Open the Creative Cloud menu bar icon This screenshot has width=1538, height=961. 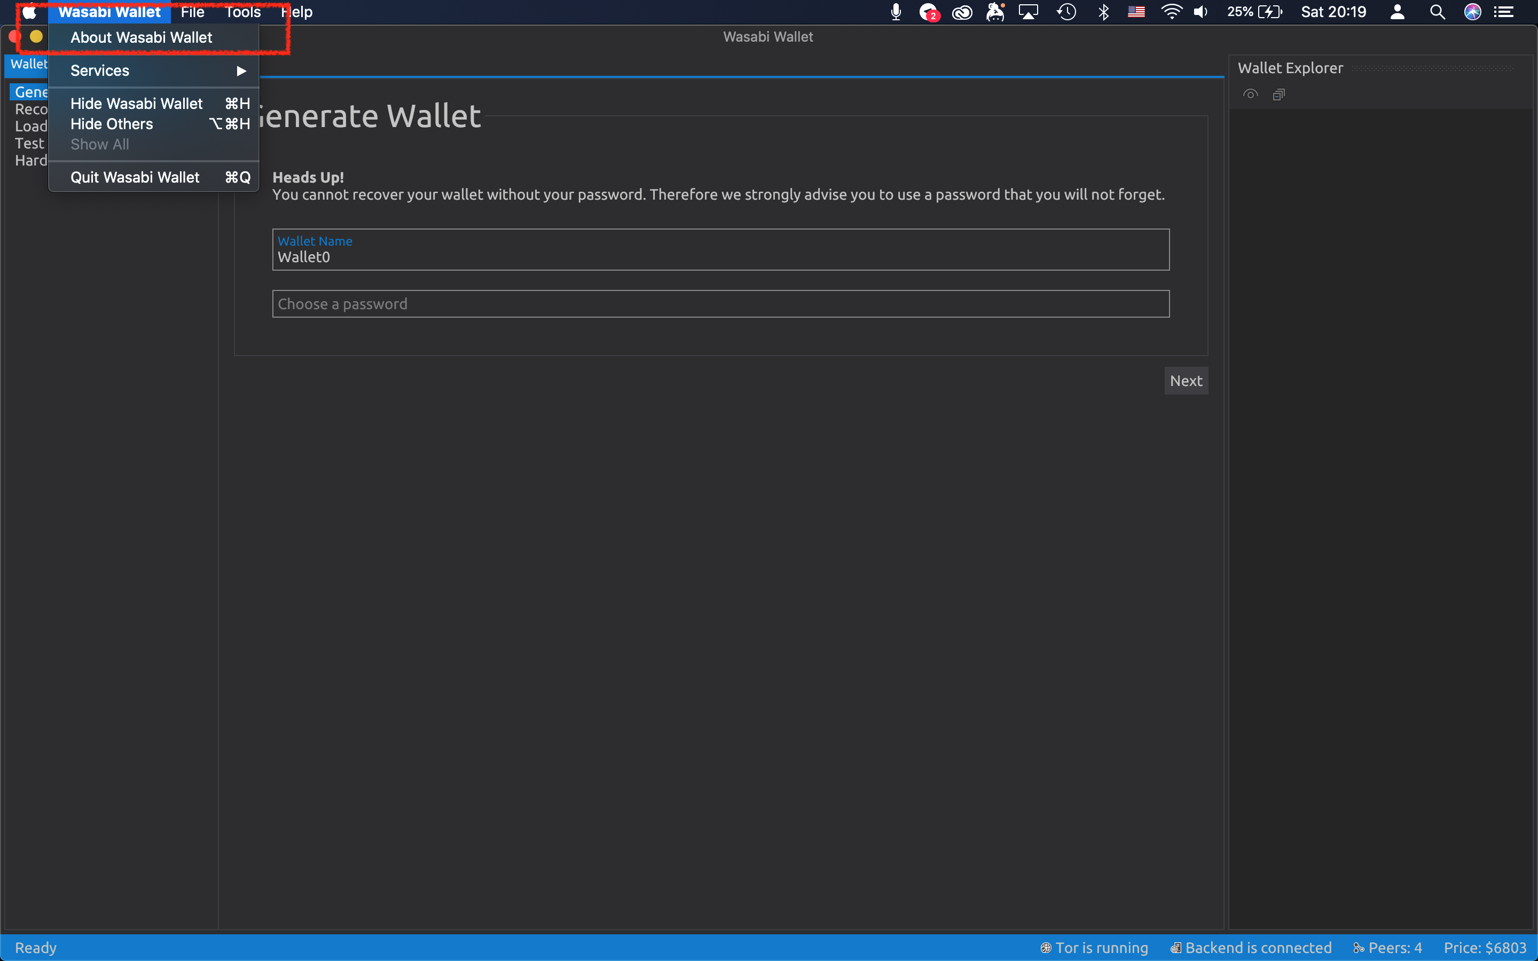pos(962,12)
